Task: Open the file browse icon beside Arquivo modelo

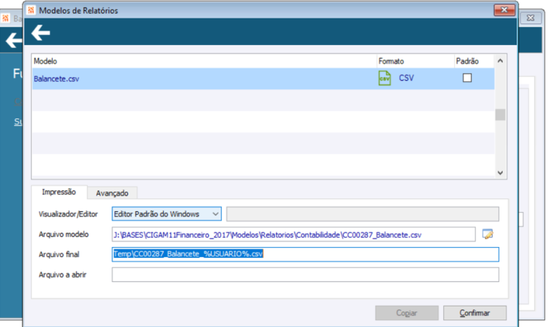Action: (488, 234)
